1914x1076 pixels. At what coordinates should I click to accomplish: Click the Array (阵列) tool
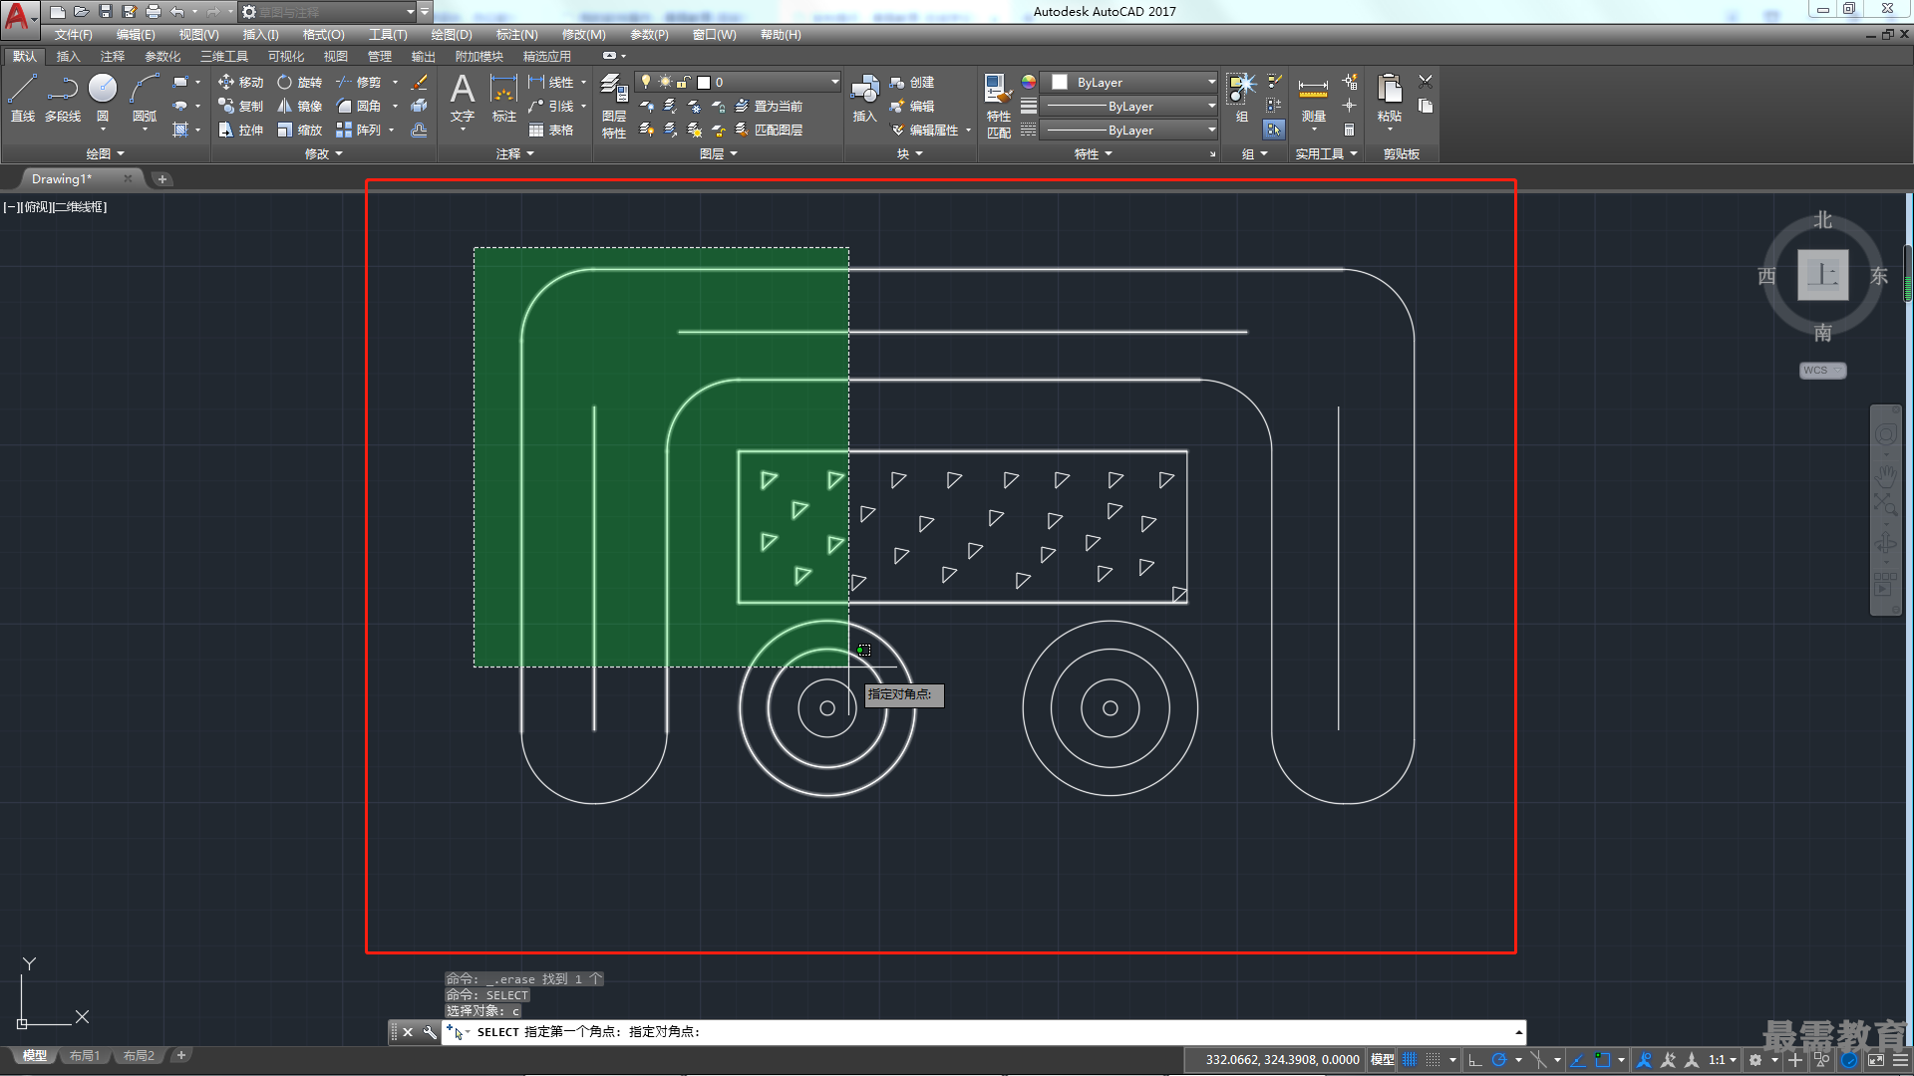tap(359, 130)
